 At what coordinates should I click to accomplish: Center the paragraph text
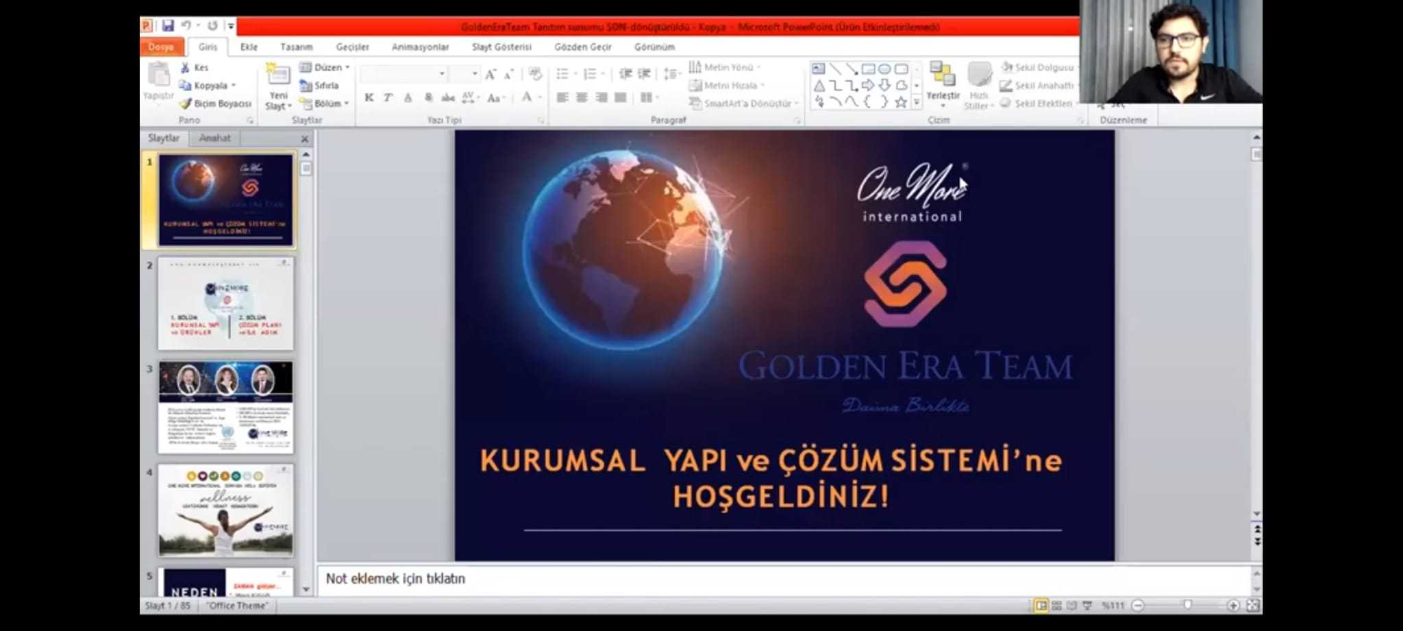582,97
